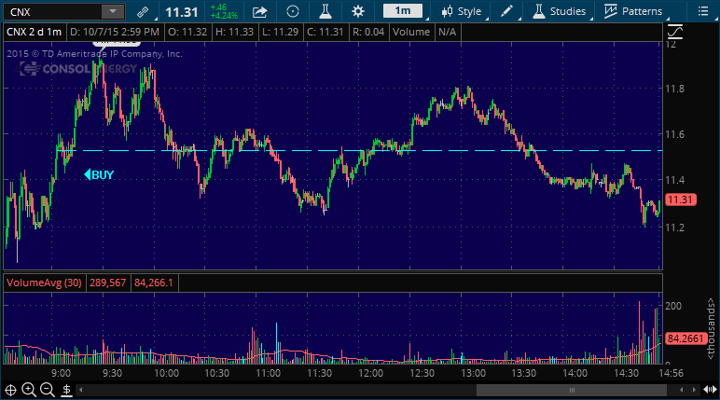
Task: Open the symbol dropdown arrow next to CNX
Action: pyautogui.click(x=113, y=12)
